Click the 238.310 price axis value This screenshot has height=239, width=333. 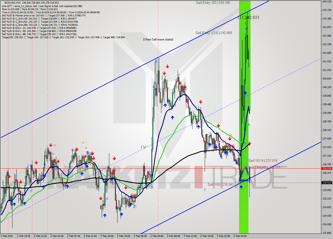(x=327, y=130)
